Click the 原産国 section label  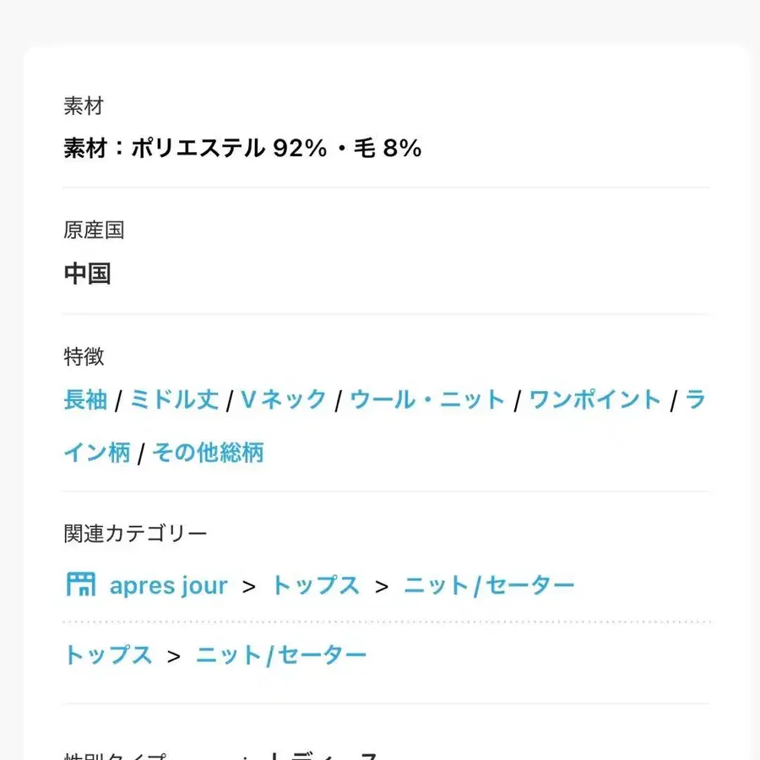[x=93, y=231]
